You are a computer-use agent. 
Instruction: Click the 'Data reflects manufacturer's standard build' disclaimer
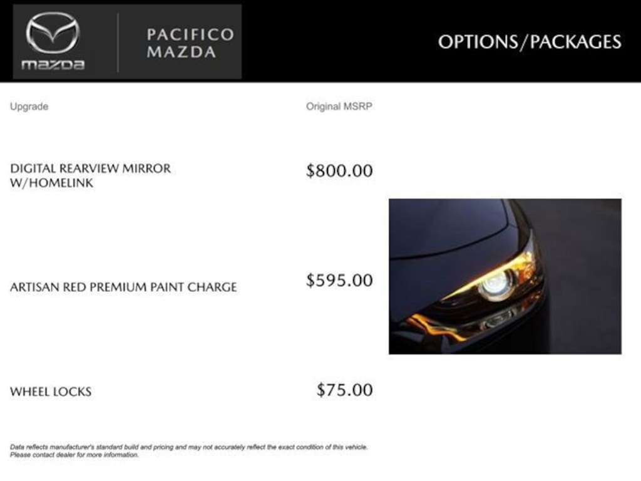[x=188, y=447]
